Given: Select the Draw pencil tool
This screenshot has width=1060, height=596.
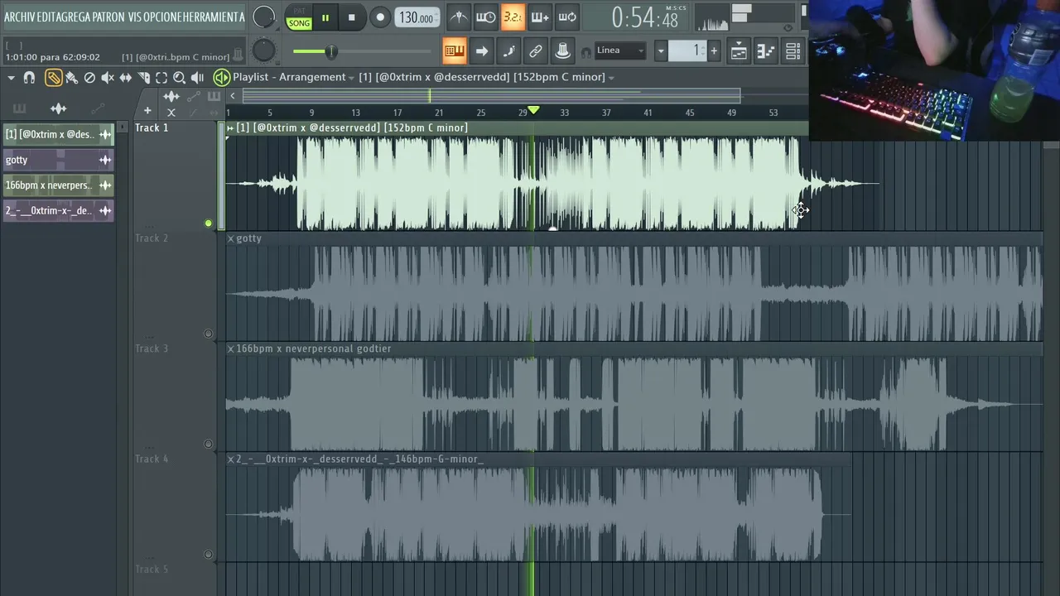Looking at the screenshot, I should click(53, 77).
